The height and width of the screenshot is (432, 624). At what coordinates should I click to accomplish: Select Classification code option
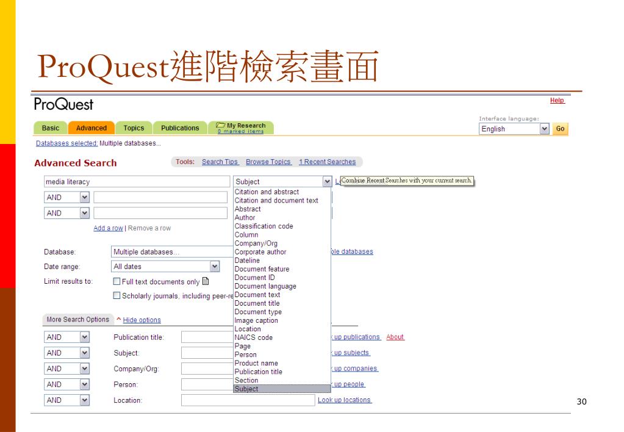(x=282, y=226)
